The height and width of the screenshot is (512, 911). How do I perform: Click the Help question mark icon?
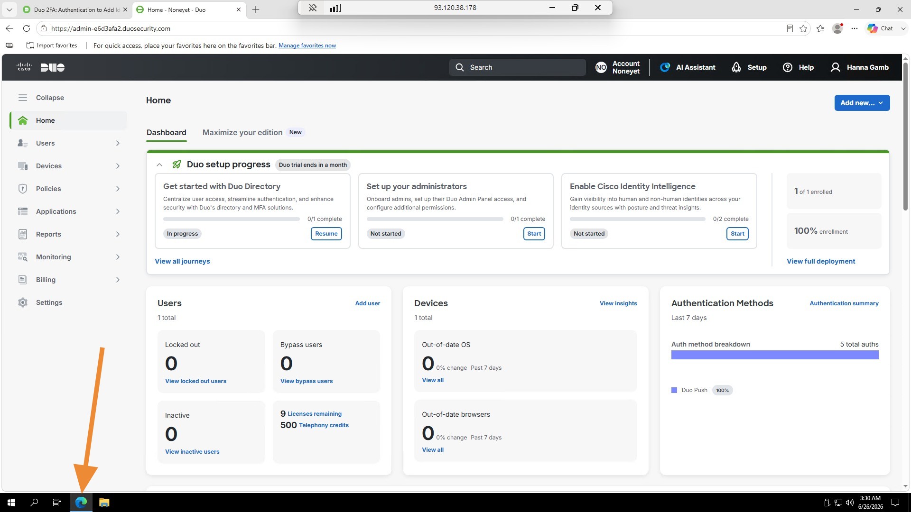coord(788,67)
